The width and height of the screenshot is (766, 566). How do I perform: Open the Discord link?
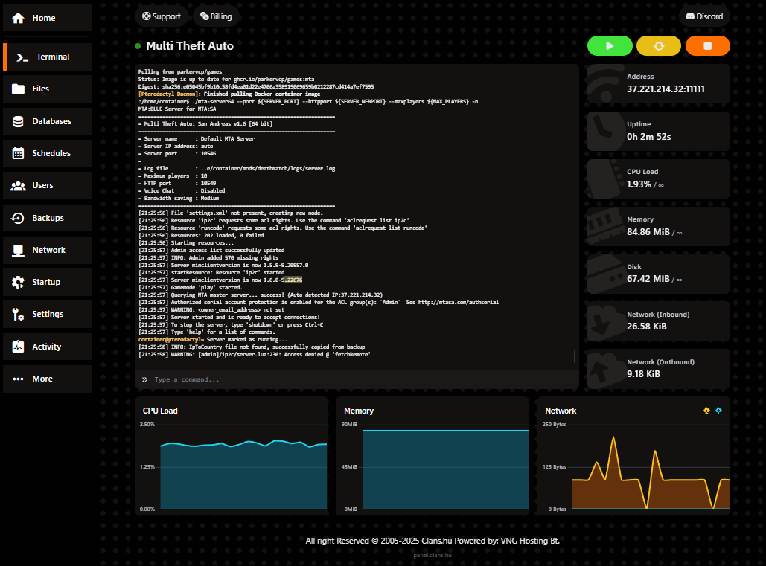tap(704, 16)
